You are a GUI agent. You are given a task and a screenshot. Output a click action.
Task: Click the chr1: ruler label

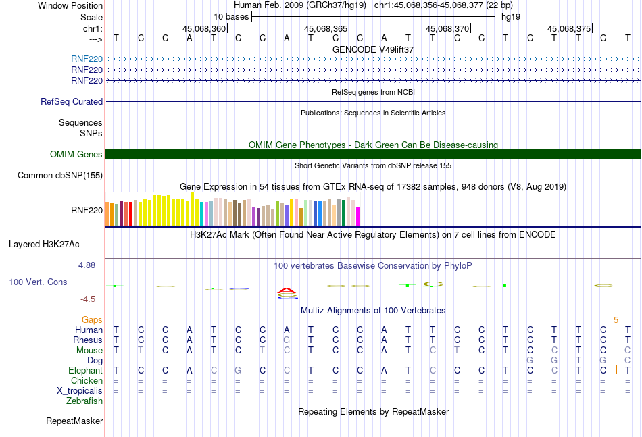click(93, 28)
